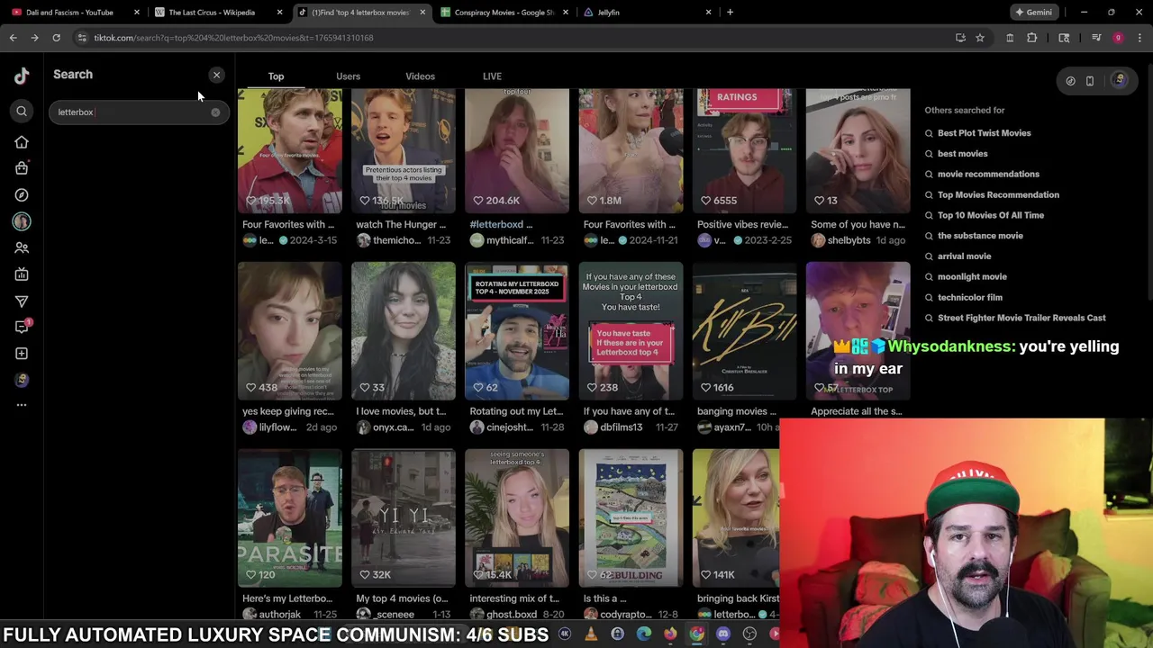Select 'movie recommendations' suggestion
This screenshot has height=648, width=1153.
(x=988, y=175)
